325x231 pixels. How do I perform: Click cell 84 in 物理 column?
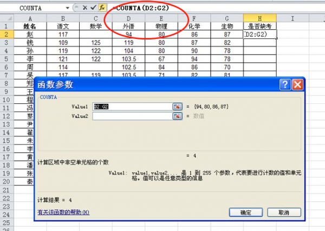[161, 67]
